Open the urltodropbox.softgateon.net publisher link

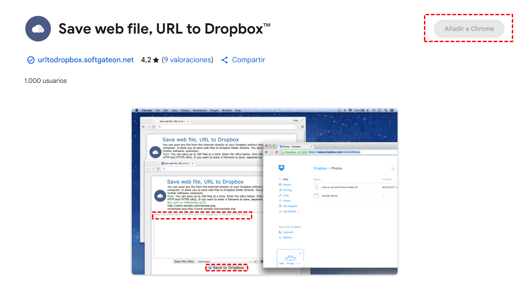tap(86, 60)
